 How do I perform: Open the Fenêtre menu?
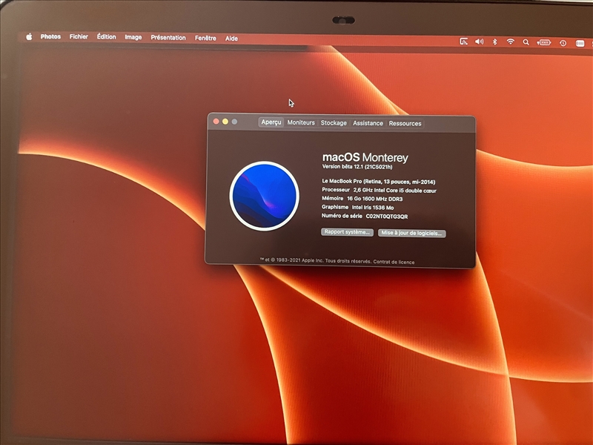click(205, 38)
